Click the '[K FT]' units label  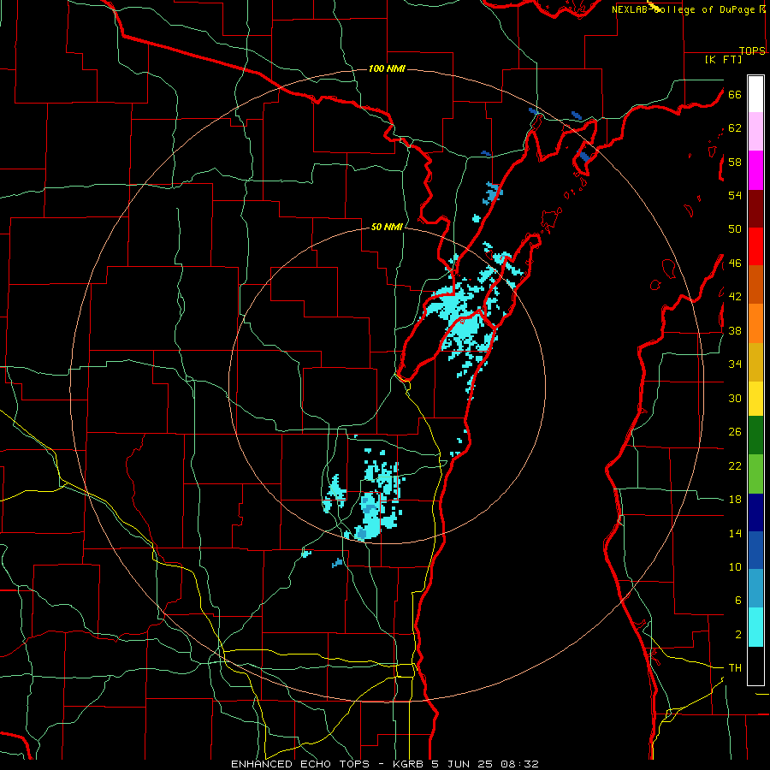pos(723,60)
